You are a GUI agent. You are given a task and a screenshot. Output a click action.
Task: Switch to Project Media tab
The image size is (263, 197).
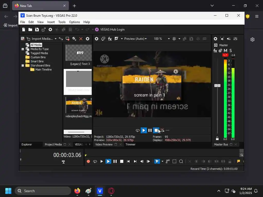tap(53, 144)
